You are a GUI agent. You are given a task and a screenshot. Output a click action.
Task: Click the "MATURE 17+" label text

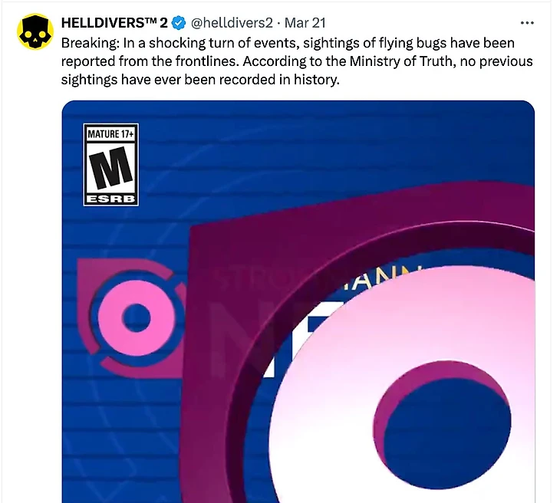point(110,134)
